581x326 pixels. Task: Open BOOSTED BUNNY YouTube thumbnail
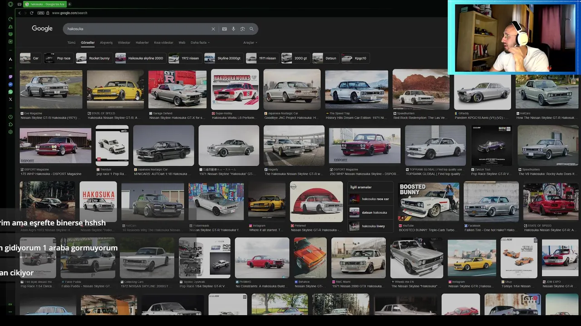coord(428,202)
